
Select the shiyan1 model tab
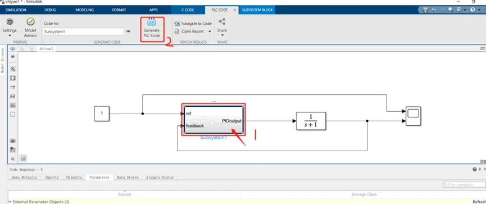click(x=46, y=49)
